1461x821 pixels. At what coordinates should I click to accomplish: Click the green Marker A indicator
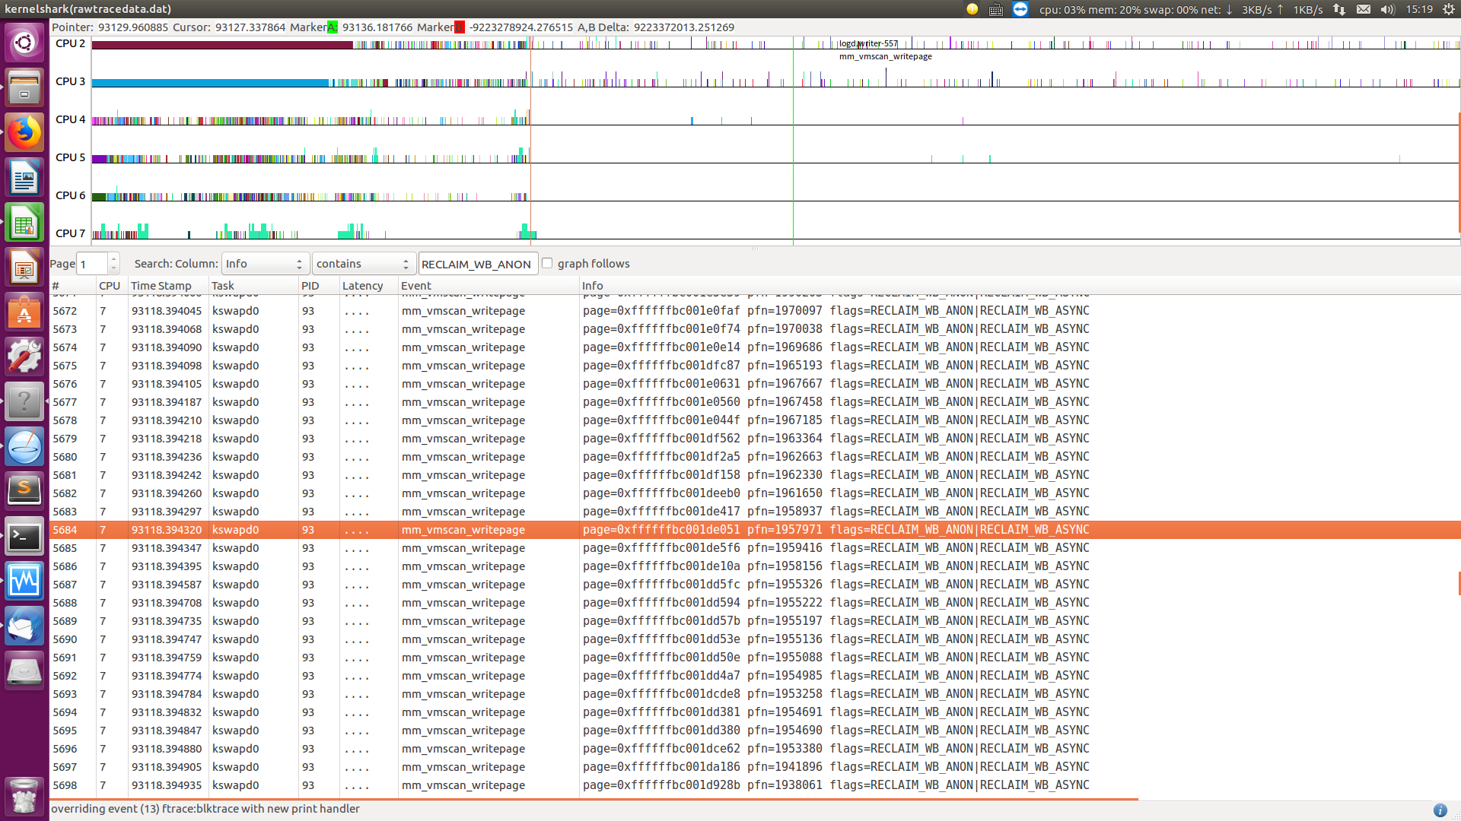[332, 27]
